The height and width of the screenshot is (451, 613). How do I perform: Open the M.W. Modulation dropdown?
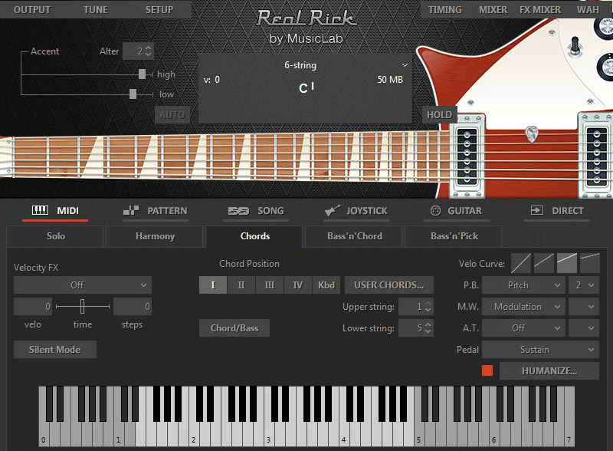click(x=523, y=307)
